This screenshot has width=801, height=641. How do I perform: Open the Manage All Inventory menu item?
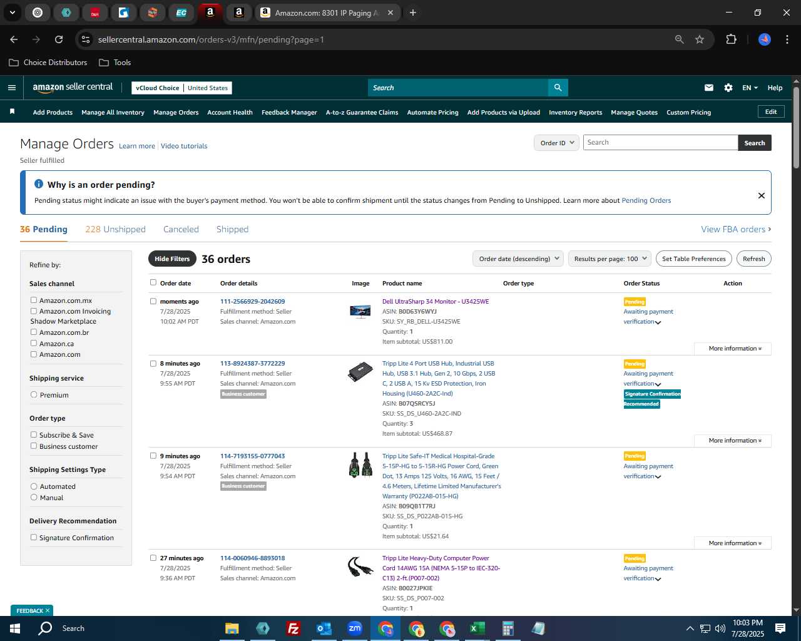113,112
